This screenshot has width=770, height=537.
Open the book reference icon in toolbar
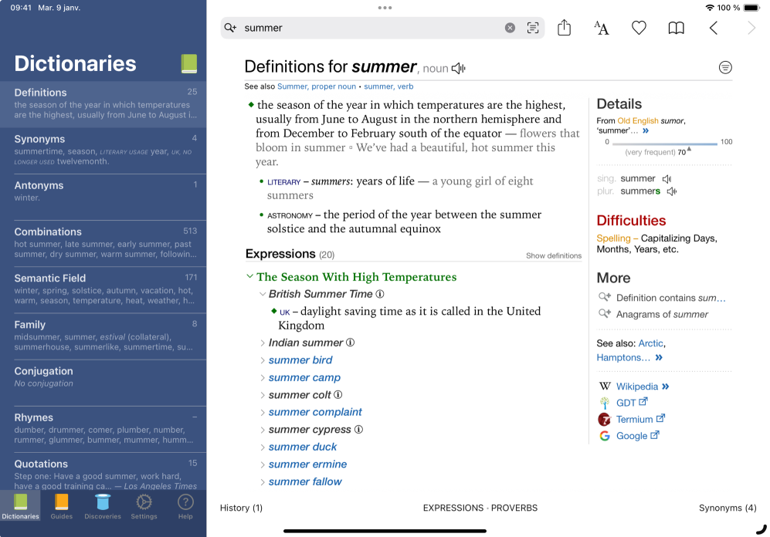coord(676,28)
